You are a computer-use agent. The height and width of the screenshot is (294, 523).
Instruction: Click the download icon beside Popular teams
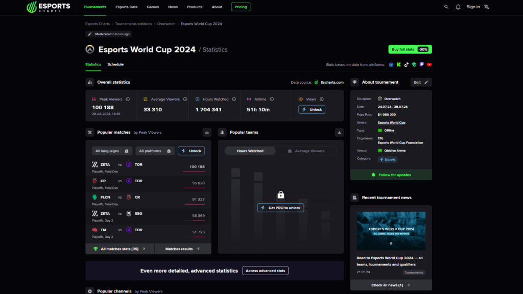pos(339,132)
